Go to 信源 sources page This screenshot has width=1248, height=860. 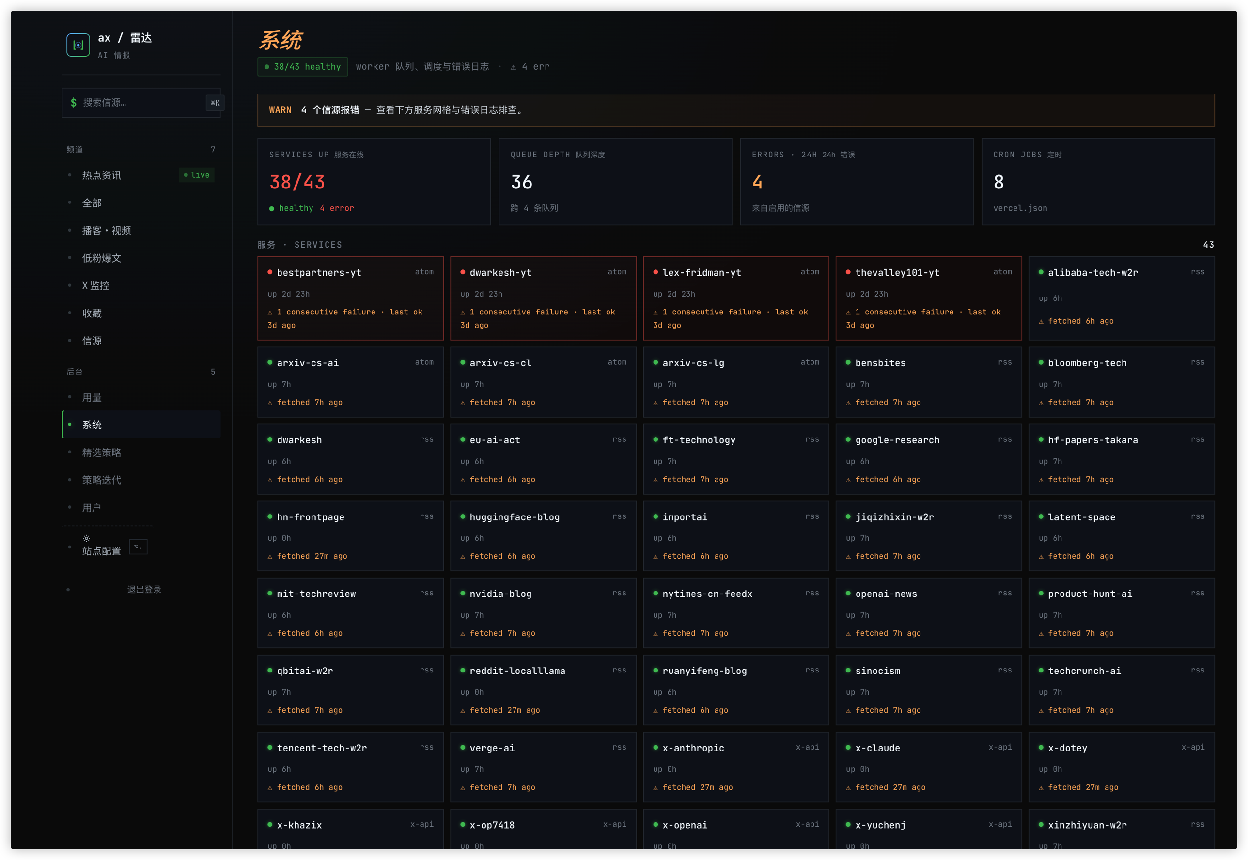tap(141, 341)
